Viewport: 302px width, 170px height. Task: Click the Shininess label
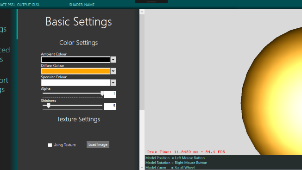click(49, 101)
